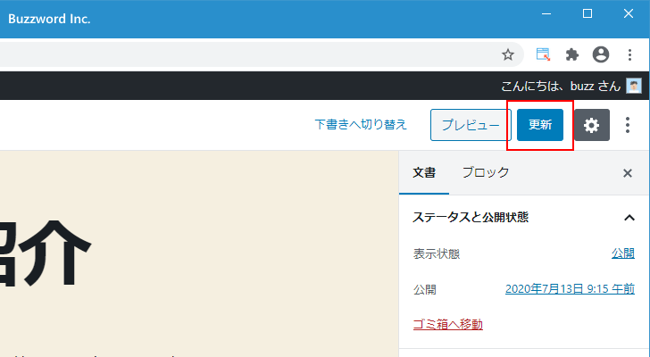Click the 表示状態 label text
This screenshot has height=357, width=650.
[437, 253]
